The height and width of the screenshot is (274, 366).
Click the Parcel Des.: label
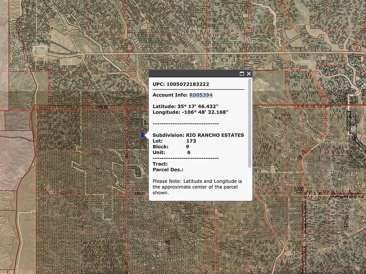tap(168, 170)
